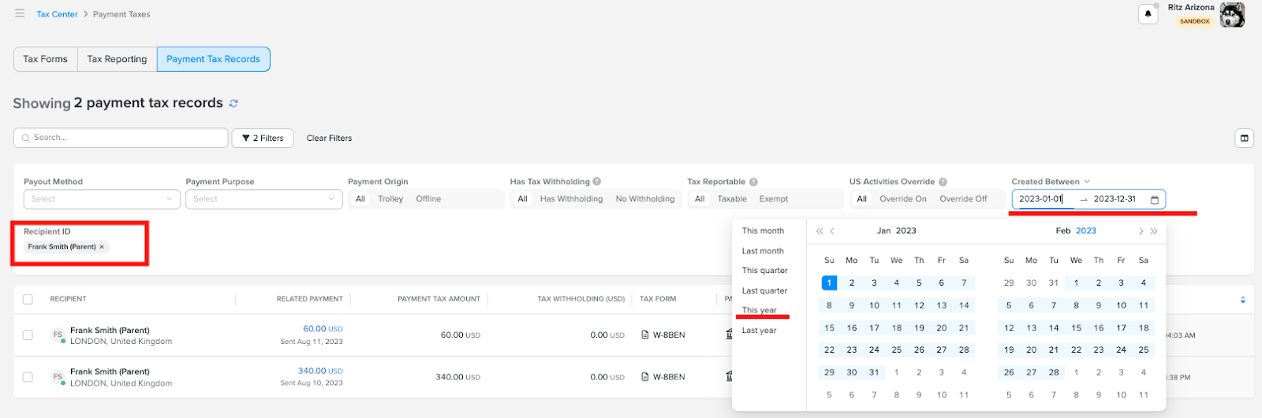Click W-8BEN form icon for 340.00 row

coord(645,376)
